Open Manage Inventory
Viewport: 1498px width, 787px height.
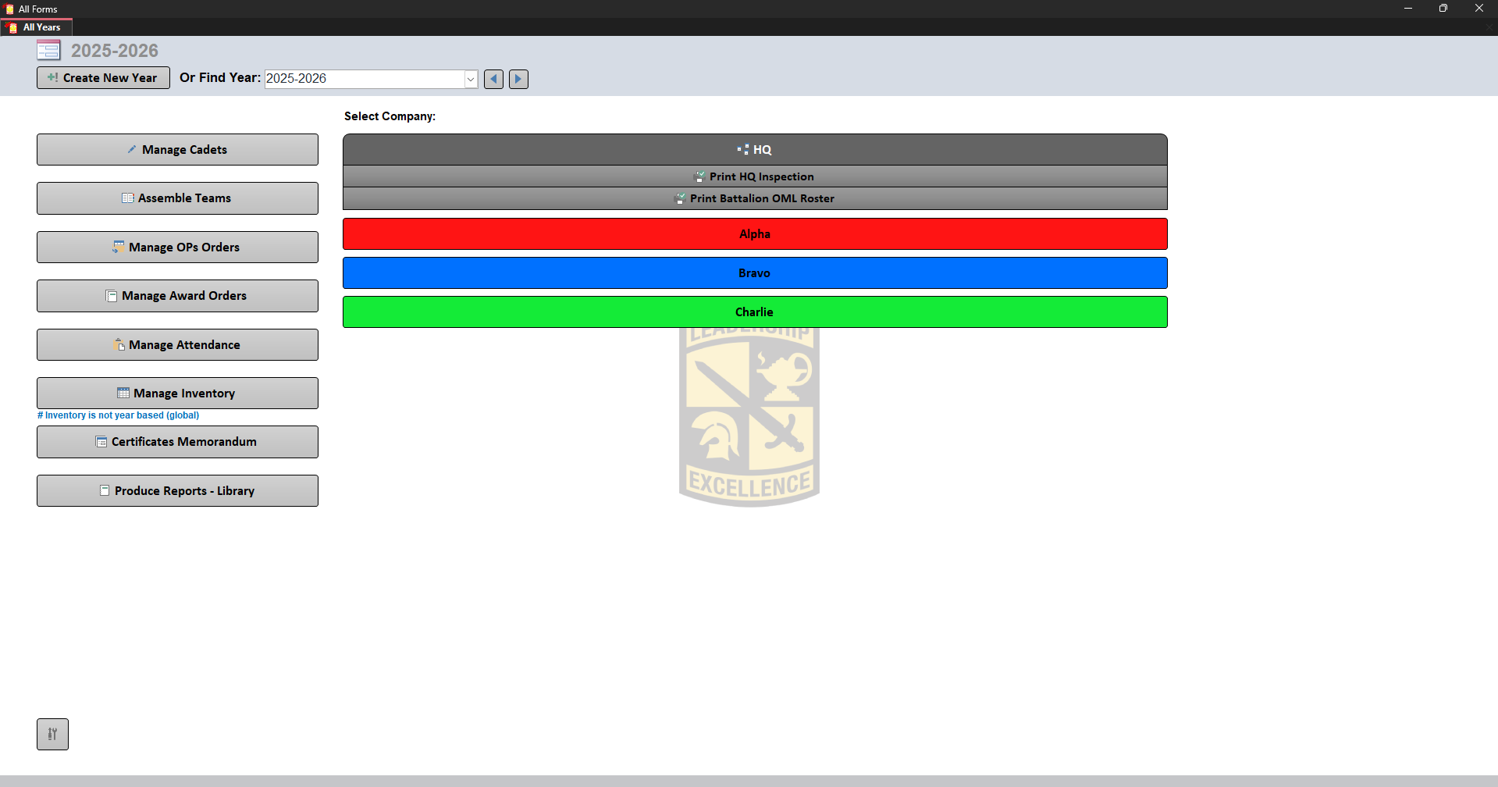[177, 393]
